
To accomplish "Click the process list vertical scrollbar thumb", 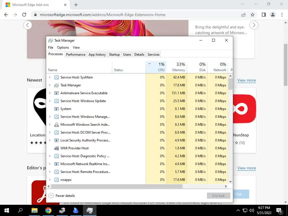I will click(231, 84).
